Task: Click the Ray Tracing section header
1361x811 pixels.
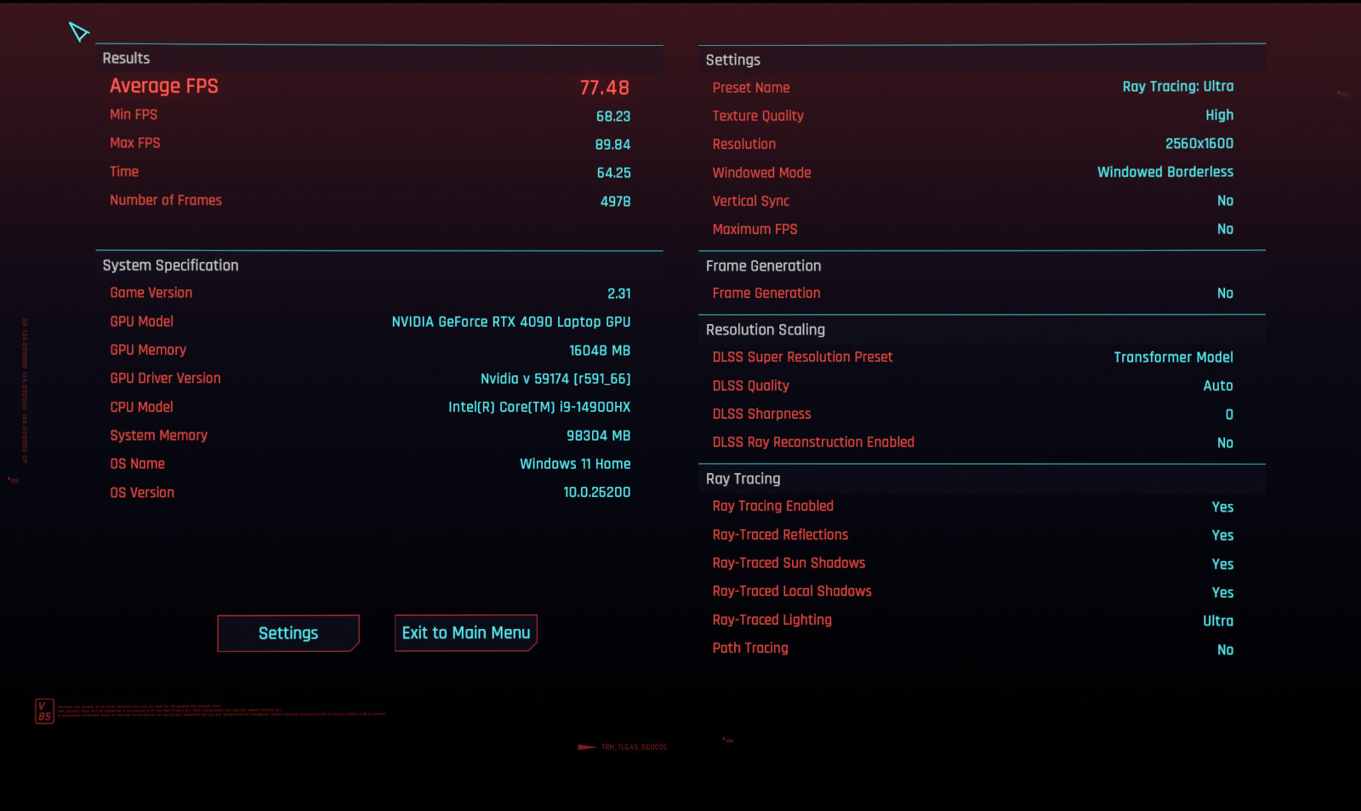Action: coord(743,479)
